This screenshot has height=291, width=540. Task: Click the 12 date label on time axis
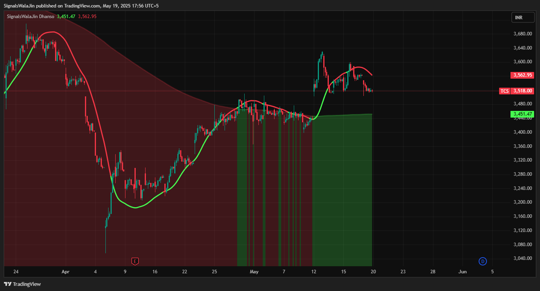point(313,272)
